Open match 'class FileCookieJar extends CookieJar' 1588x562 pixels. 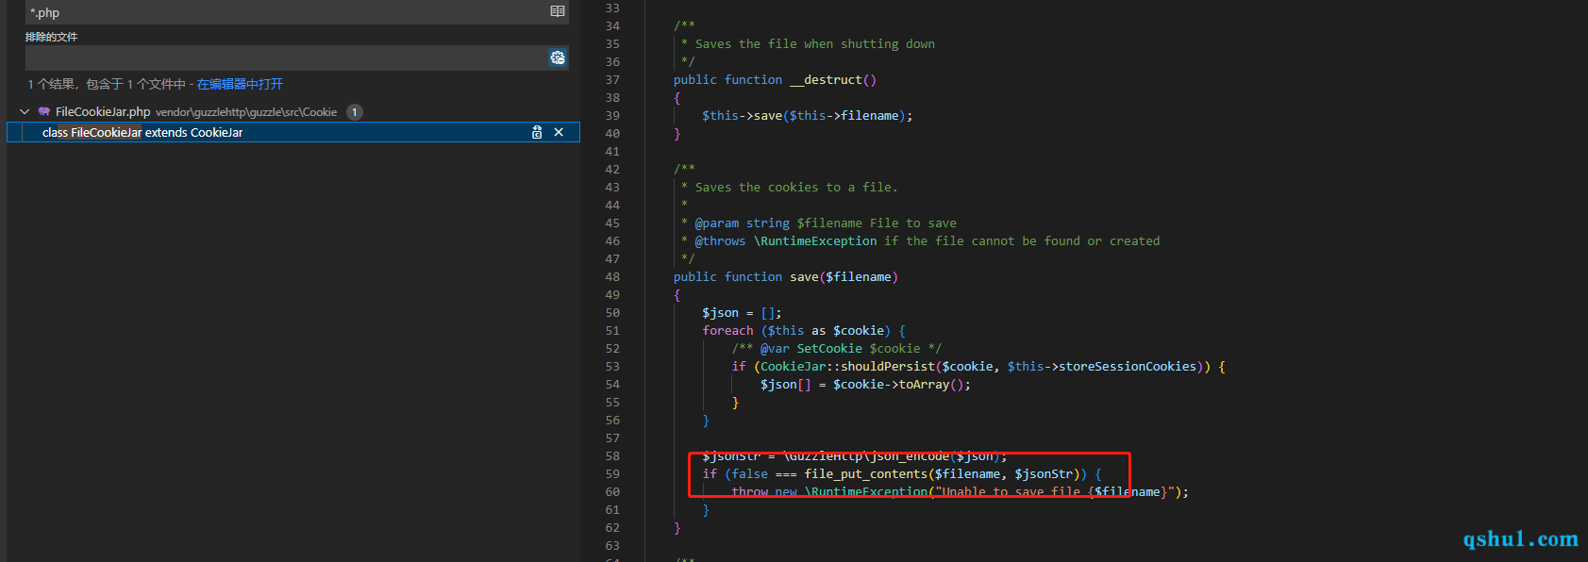[x=142, y=132]
